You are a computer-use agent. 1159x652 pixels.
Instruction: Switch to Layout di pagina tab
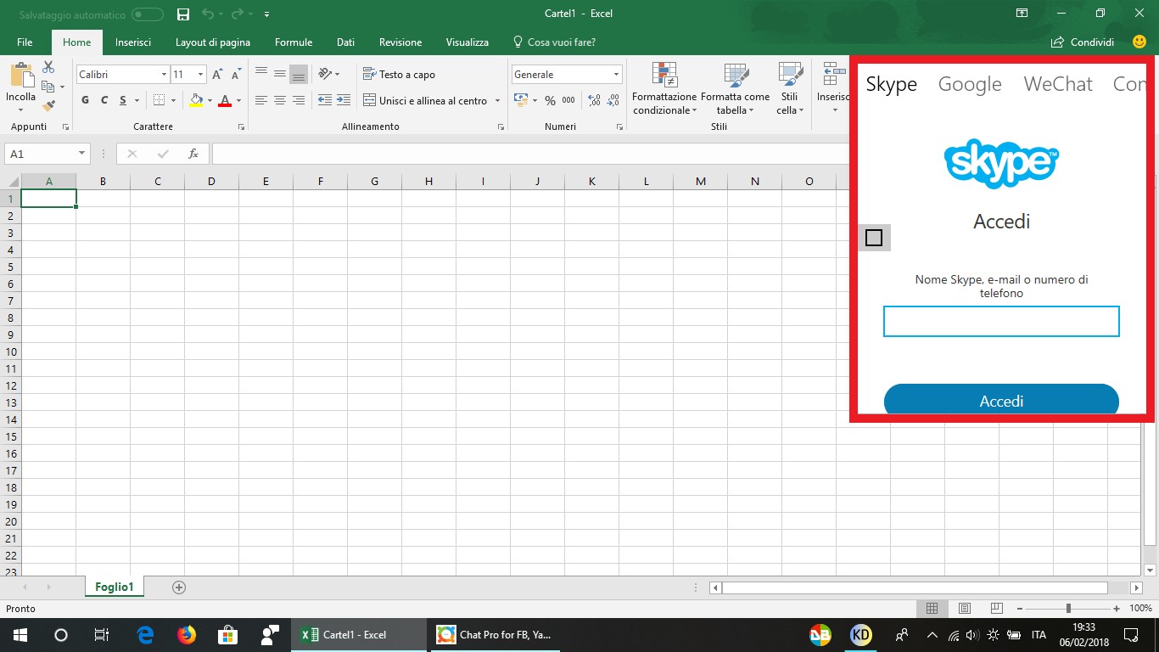pos(213,42)
